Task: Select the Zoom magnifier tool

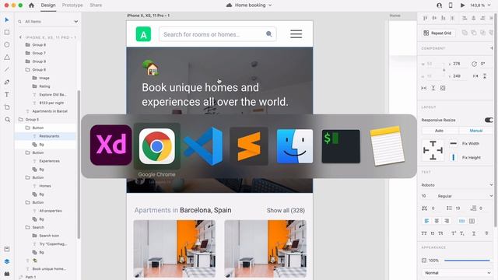Action: [7, 120]
